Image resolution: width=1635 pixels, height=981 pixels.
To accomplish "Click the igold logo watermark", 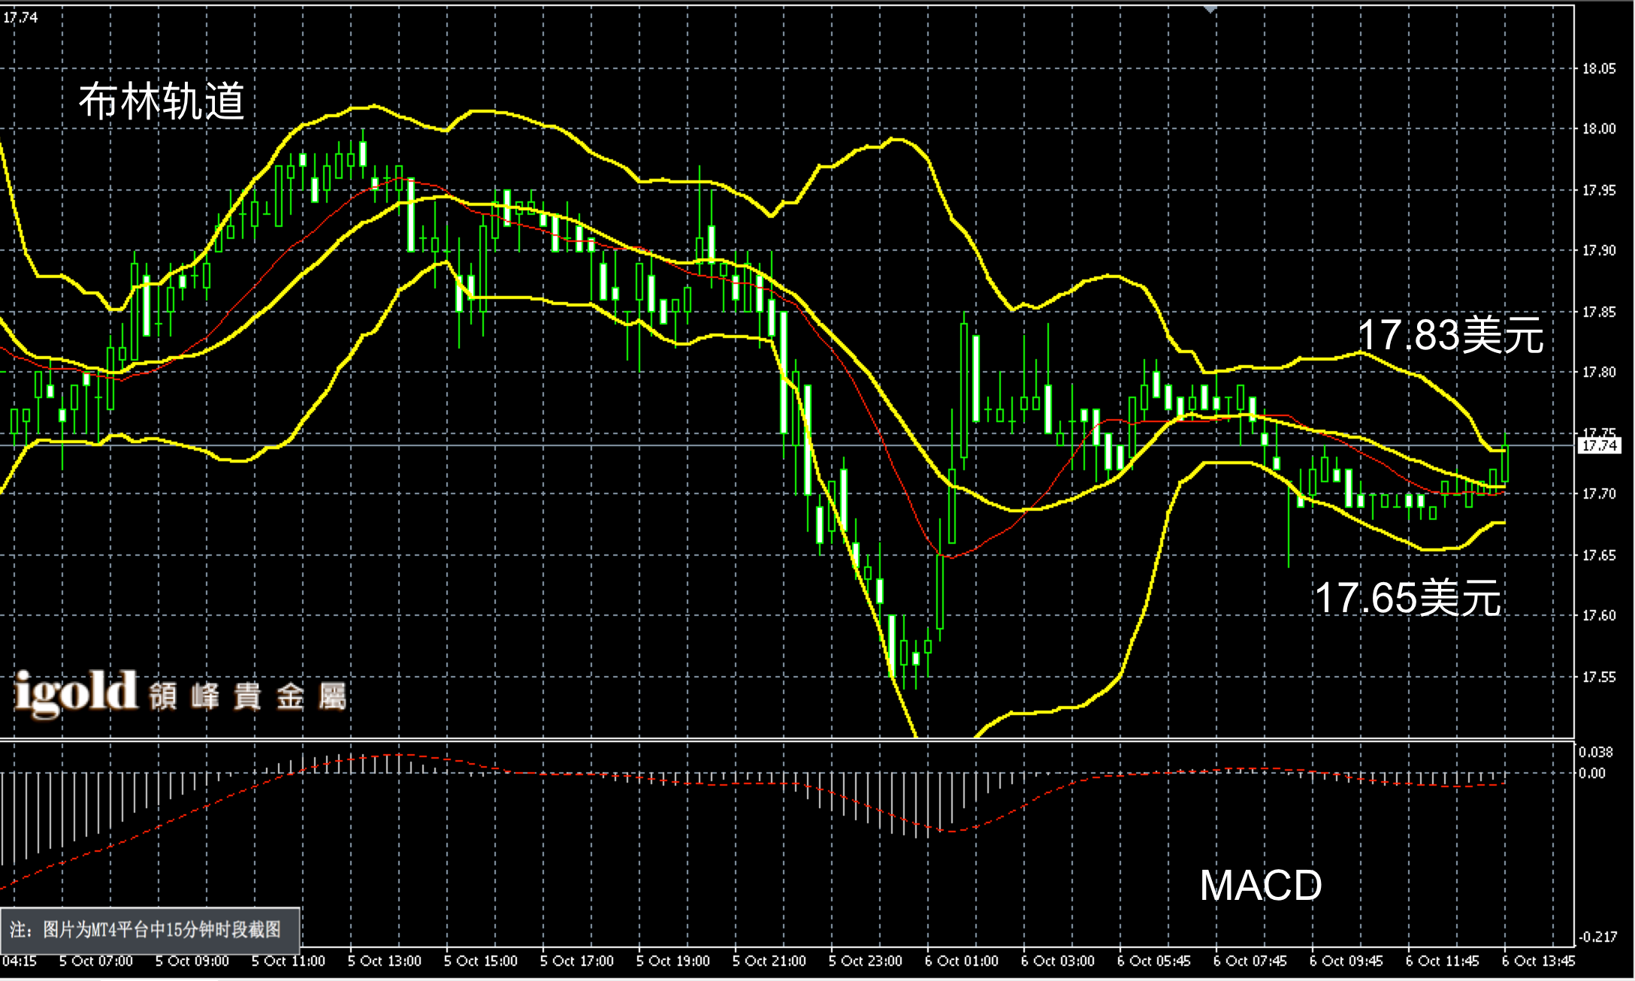I will click(x=77, y=693).
